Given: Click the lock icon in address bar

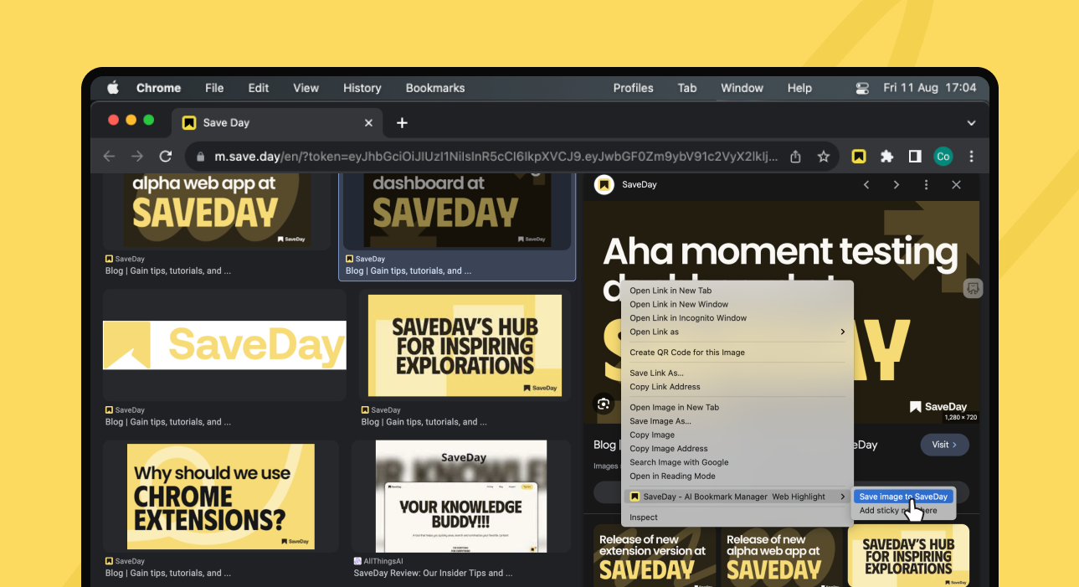Looking at the screenshot, I should coord(200,157).
